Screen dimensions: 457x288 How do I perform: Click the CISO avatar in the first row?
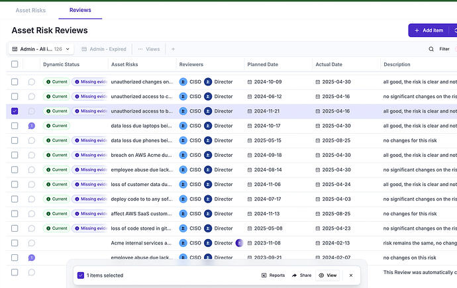point(183,82)
